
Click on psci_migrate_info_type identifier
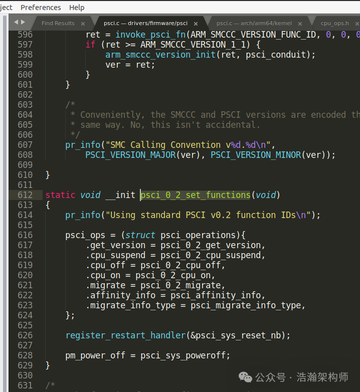tap(246, 305)
